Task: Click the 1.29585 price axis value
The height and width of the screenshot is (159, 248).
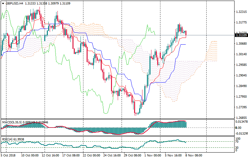Action: pyautogui.click(x=241, y=65)
